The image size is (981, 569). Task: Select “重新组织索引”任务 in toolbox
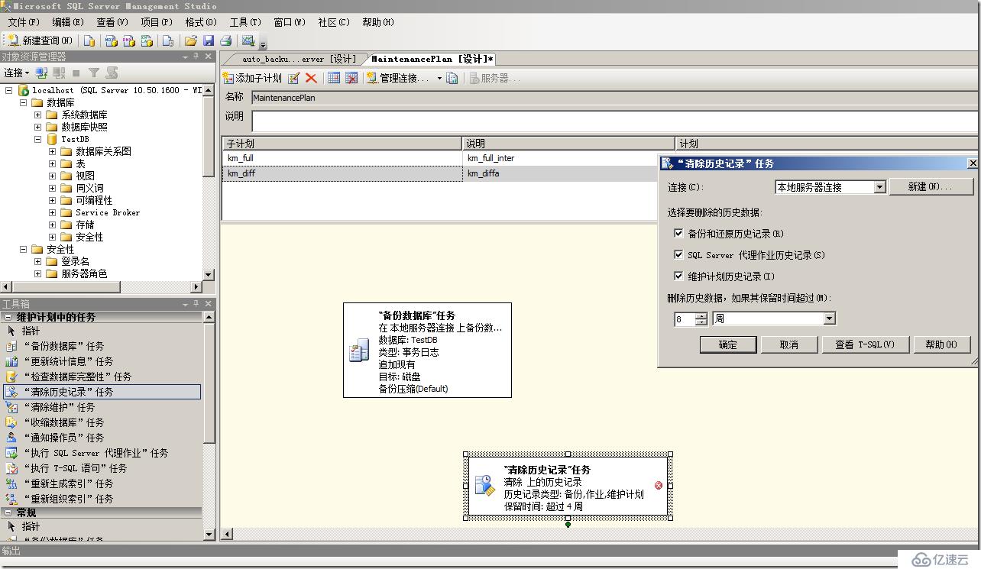[102, 499]
